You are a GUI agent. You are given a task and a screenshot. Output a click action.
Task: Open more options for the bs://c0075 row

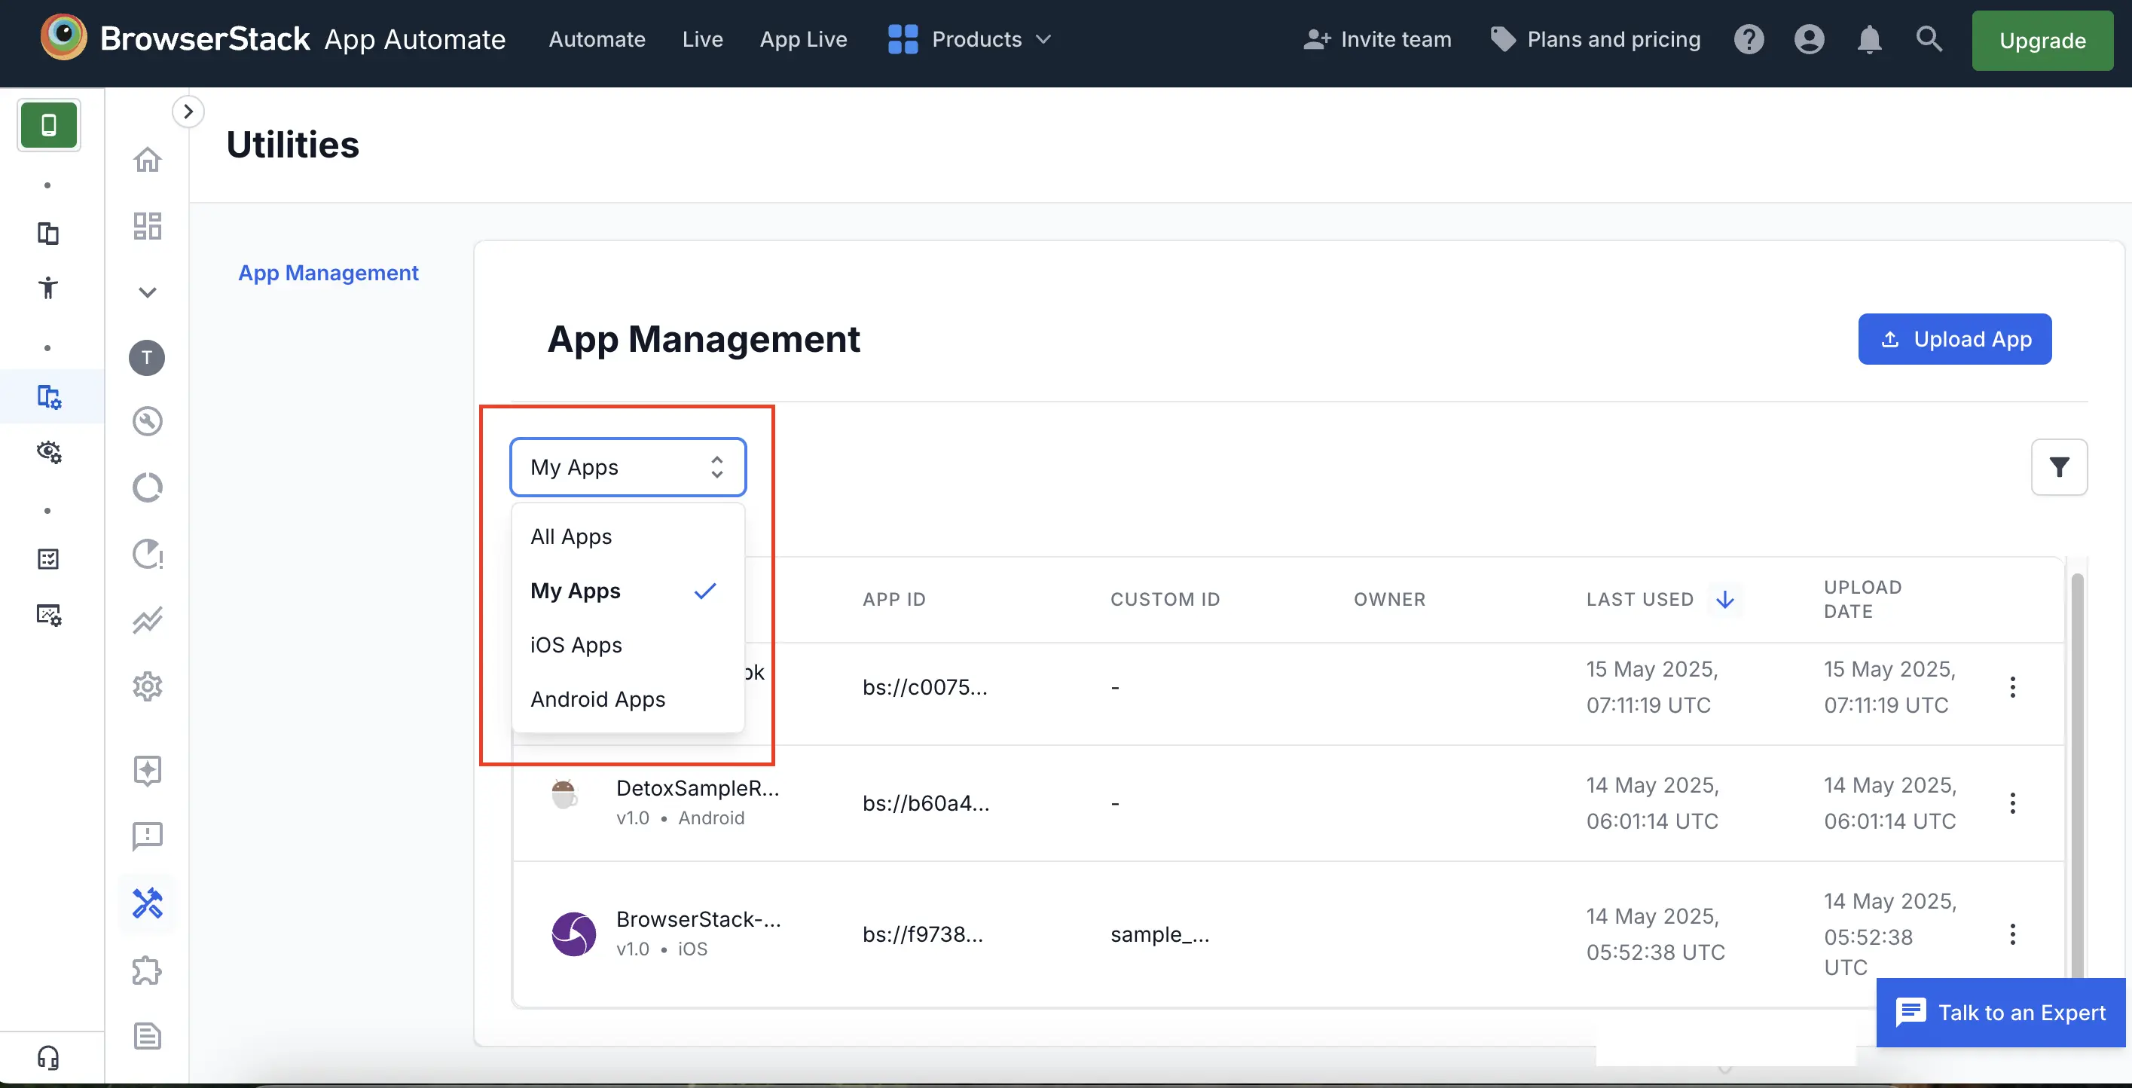point(2012,686)
